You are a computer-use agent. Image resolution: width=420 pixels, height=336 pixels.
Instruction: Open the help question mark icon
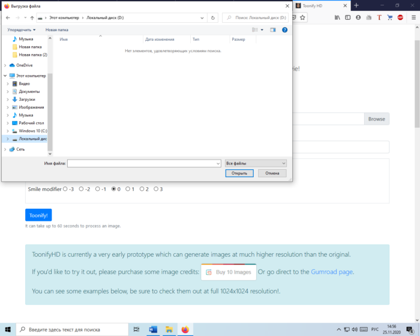click(x=284, y=29)
